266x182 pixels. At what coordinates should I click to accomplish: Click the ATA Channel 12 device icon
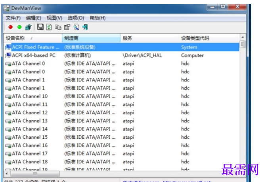click(x=8, y=113)
